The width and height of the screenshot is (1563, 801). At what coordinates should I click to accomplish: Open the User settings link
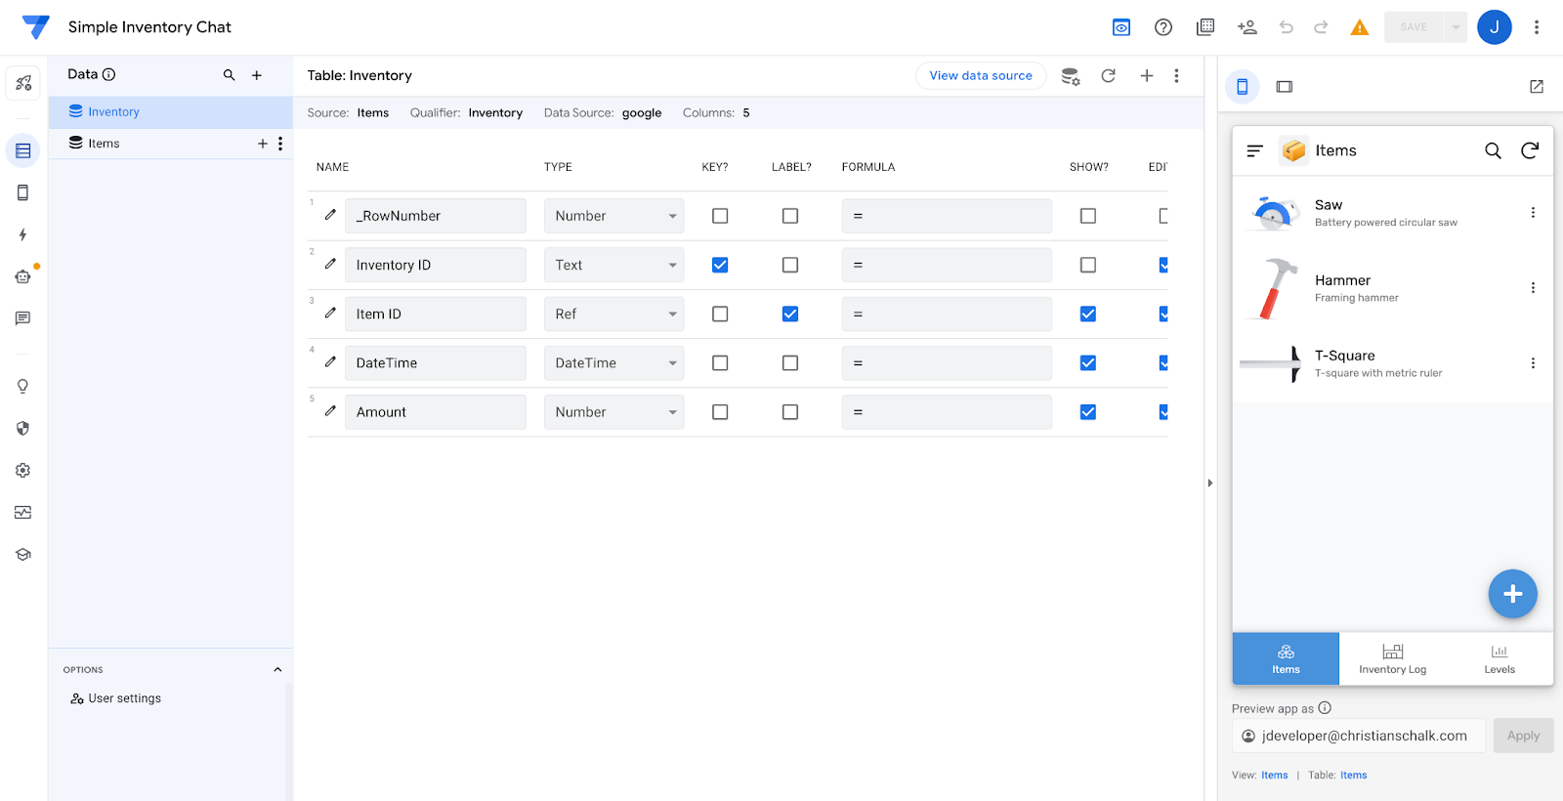click(x=124, y=698)
